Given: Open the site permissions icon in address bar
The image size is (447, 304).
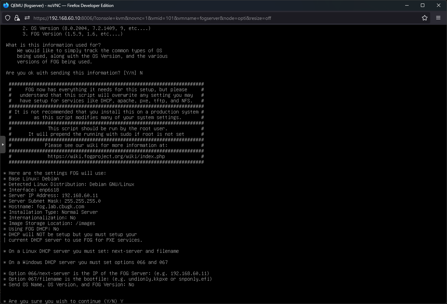Looking at the screenshot, I should click(27, 18).
